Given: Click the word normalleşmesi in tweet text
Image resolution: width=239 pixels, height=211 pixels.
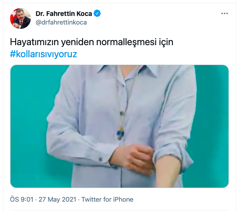Looking at the screenshot, I should tap(127, 42).
